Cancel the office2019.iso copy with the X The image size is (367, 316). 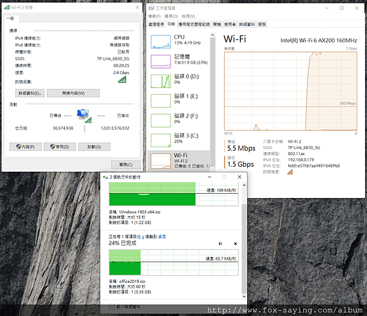[x=235, y=244]
